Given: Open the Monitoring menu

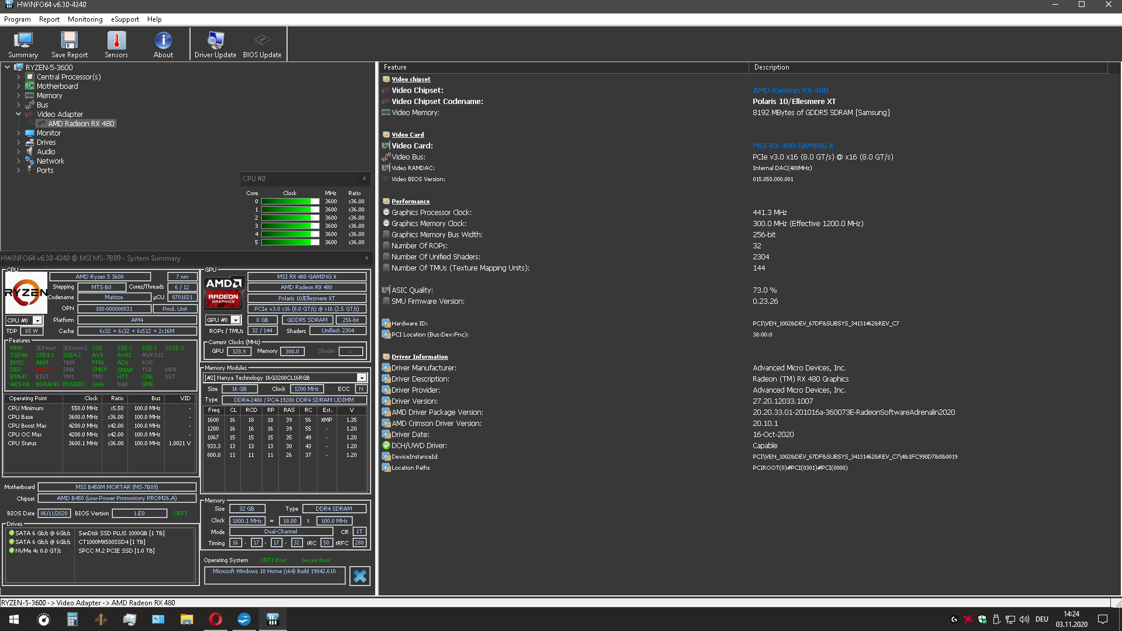Looking at the screenshot, I should [x=85, y=19].
